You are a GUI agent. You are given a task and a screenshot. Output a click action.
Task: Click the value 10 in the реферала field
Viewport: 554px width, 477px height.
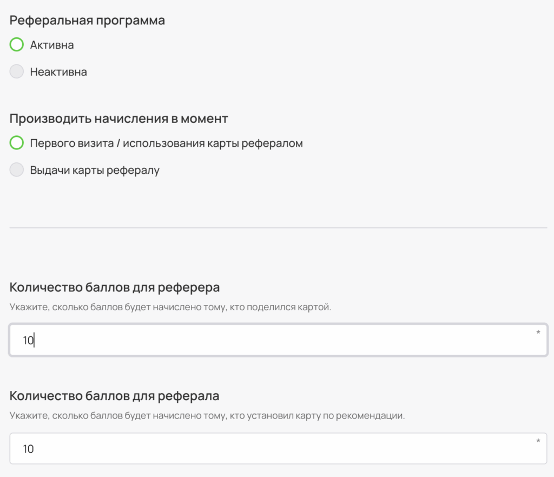coord(28,449)
